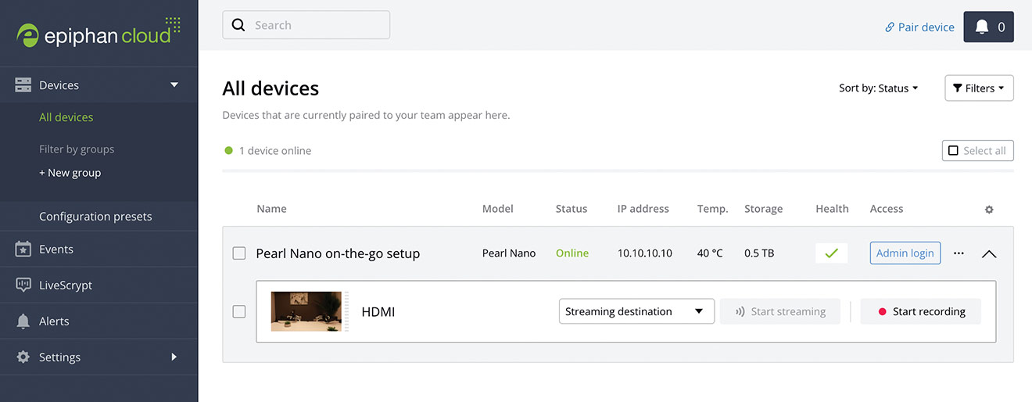
Task: Click the Events calendar icon
Action: (x=23, y=249)
